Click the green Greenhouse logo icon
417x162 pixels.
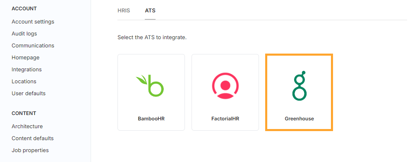point(300,86)
